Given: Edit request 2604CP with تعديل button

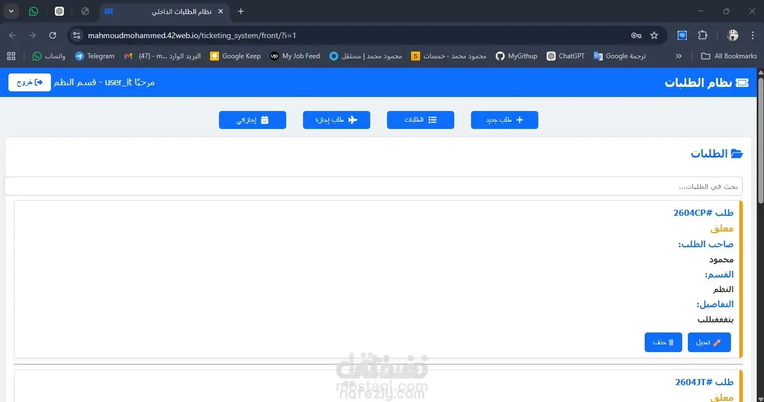Looking at the screenshot, I should 709,342.
